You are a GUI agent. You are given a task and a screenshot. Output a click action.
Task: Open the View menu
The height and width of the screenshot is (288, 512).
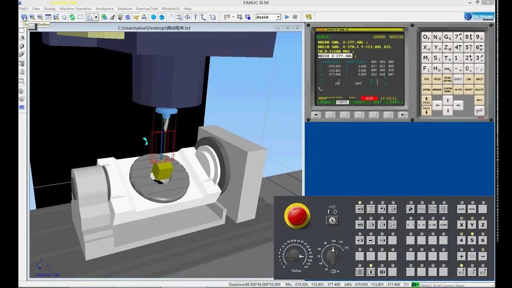36,8
